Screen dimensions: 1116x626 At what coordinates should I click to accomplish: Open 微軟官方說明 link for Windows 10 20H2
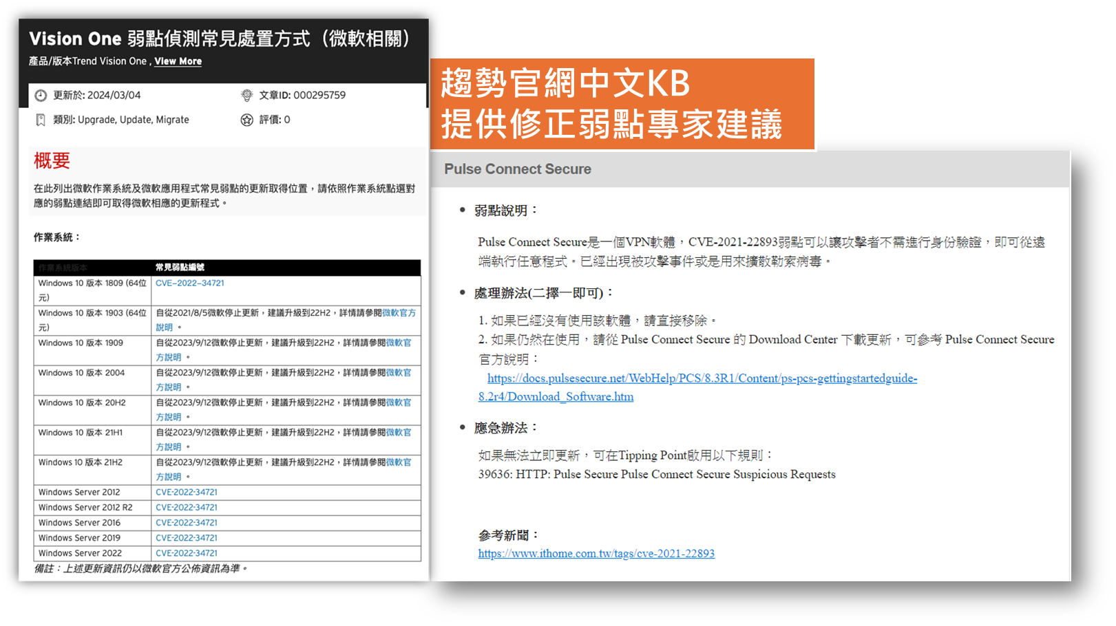pyautogui.click(x=399, y=402)
